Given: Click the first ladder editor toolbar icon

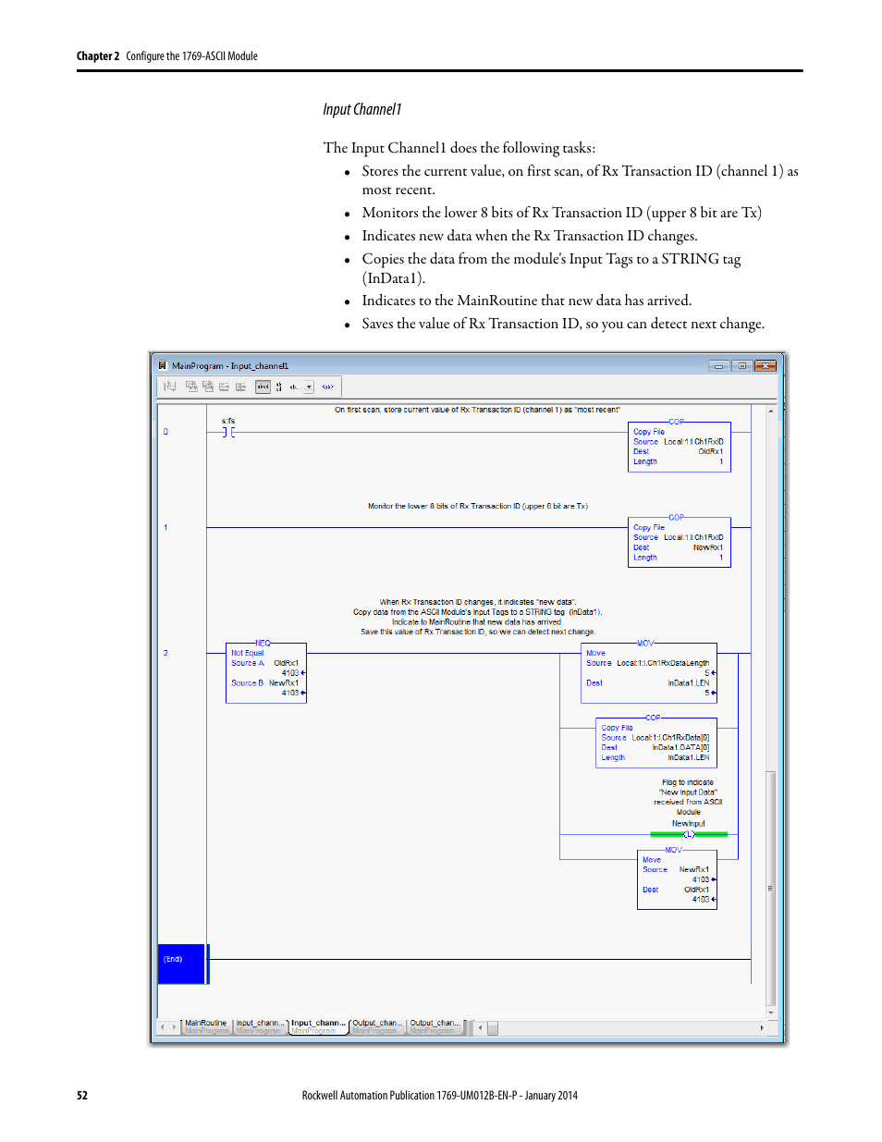Looking at the screenshot, I should tap(170, 387).
